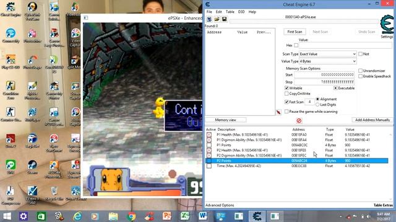Open Advanced Options at bottom

pos(220,205)
